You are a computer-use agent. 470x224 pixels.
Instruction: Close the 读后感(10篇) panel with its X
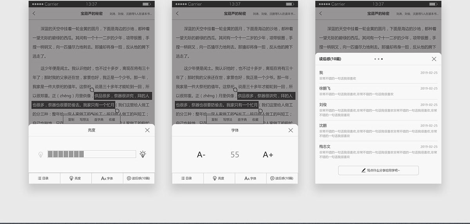pos(434,59)
